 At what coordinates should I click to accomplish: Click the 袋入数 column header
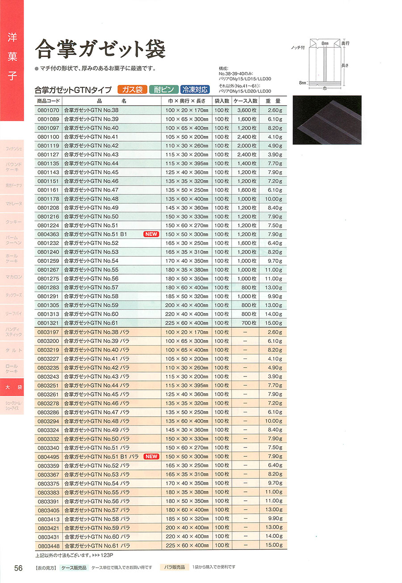coord(222,101)
